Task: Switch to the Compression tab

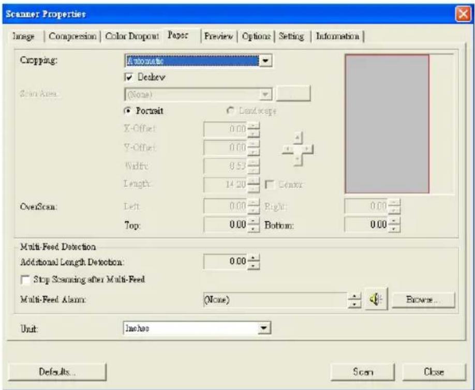Action: 72,36
